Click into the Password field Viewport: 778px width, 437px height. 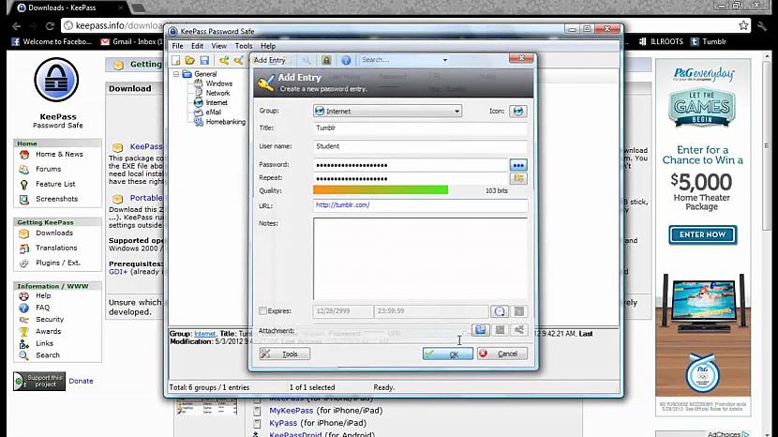pos(411,165)
